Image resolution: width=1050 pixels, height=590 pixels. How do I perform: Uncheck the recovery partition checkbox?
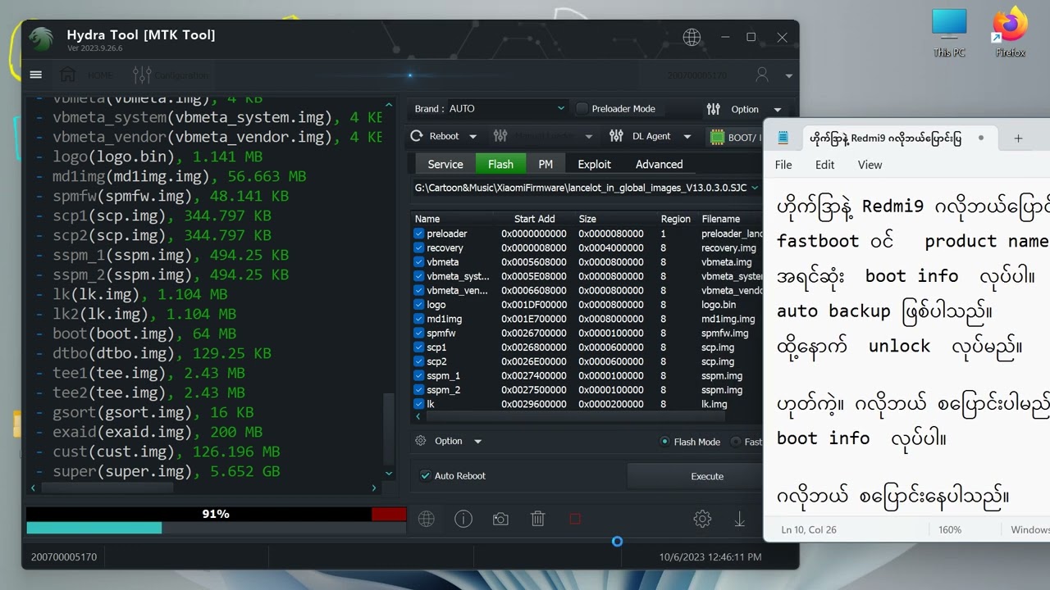point(419,247)
